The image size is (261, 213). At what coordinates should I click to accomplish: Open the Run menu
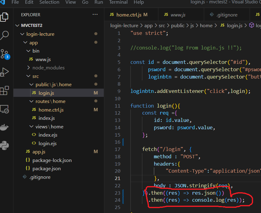pos(99,2)
